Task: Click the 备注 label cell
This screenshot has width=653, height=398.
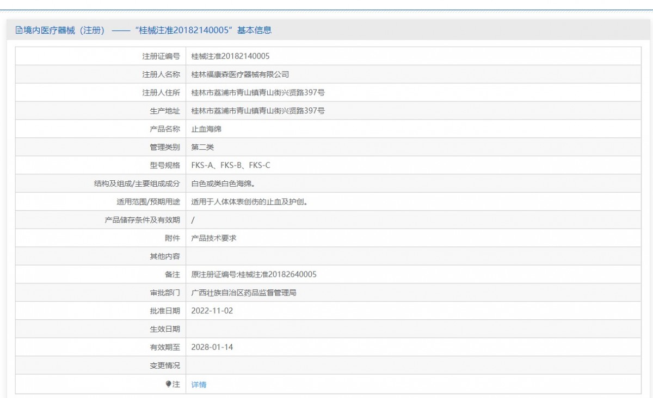Action: [x=100, y=275]
